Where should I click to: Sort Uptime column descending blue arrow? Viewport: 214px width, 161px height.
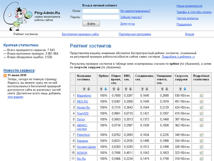(106, 89)
